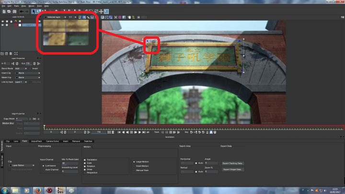Toggle tracking gear icon for Layer 1
The image size is (345, 194).
(x=7, y=25)
